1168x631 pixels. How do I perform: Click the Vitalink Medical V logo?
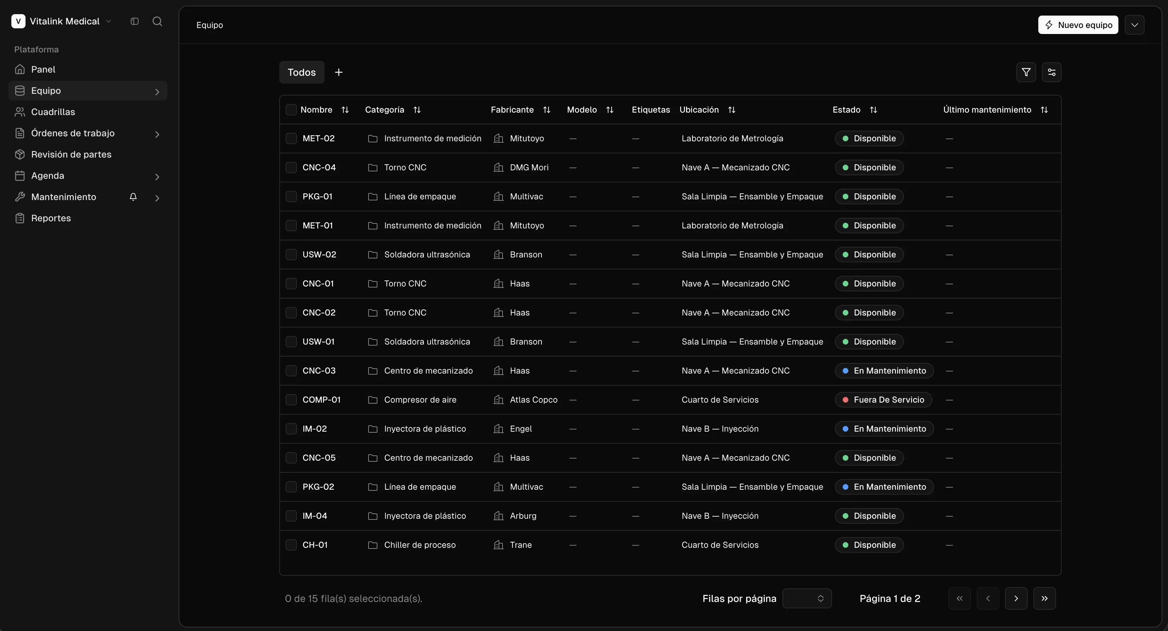point(18,21)
